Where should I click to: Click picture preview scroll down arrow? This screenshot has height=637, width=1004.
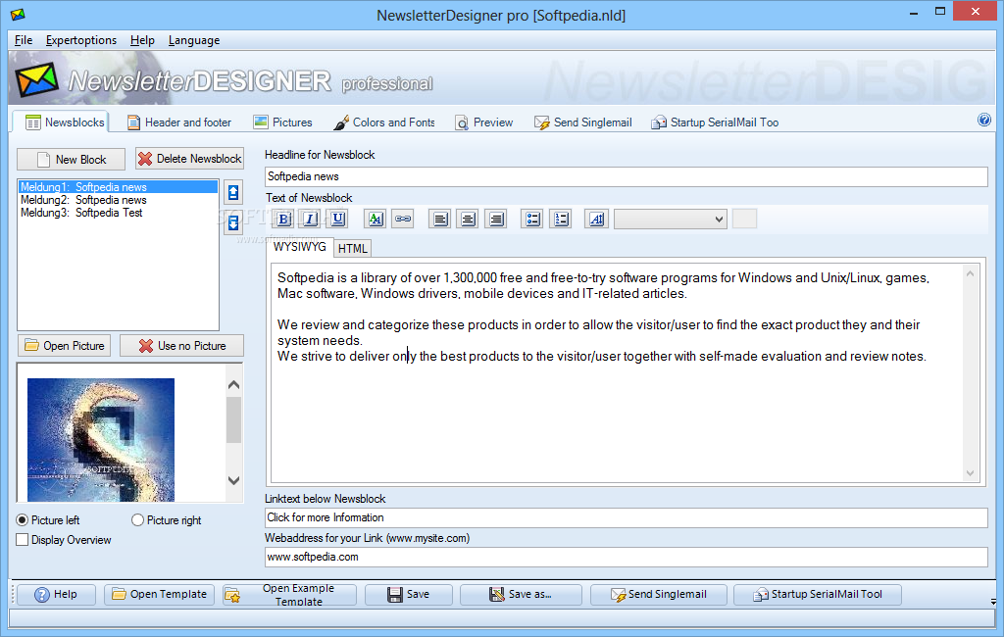point(233,481)
